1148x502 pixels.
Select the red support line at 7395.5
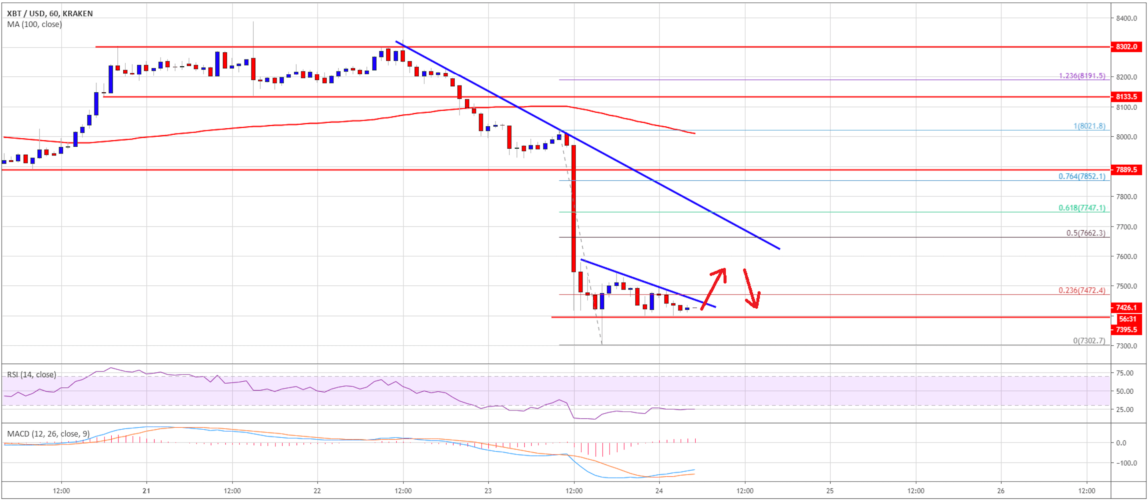coord(830,317)
